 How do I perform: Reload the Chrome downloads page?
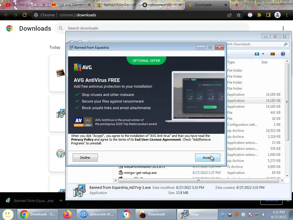(25, 15)
